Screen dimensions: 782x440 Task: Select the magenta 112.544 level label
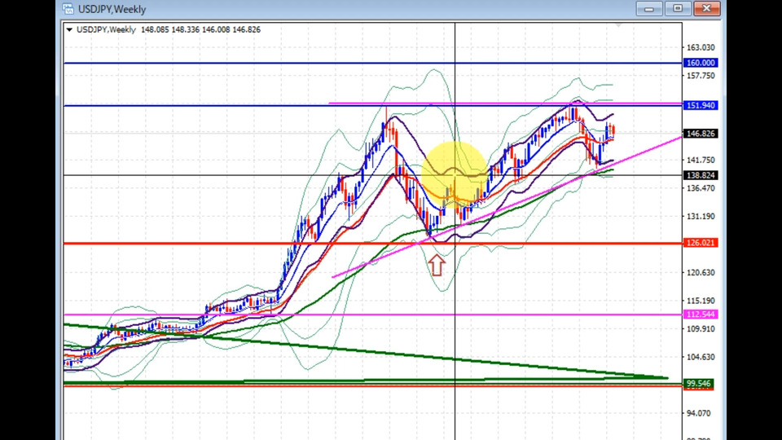[x=701, y=315]
